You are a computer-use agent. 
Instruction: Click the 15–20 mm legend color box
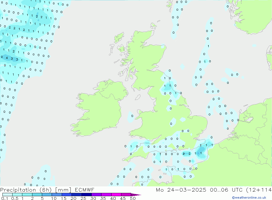click(x=67, y=195)
